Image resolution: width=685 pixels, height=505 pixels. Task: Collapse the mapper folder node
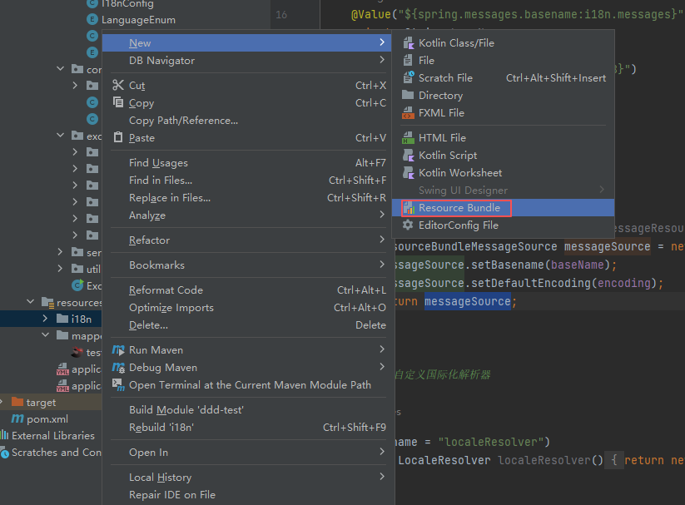point(46,335)
